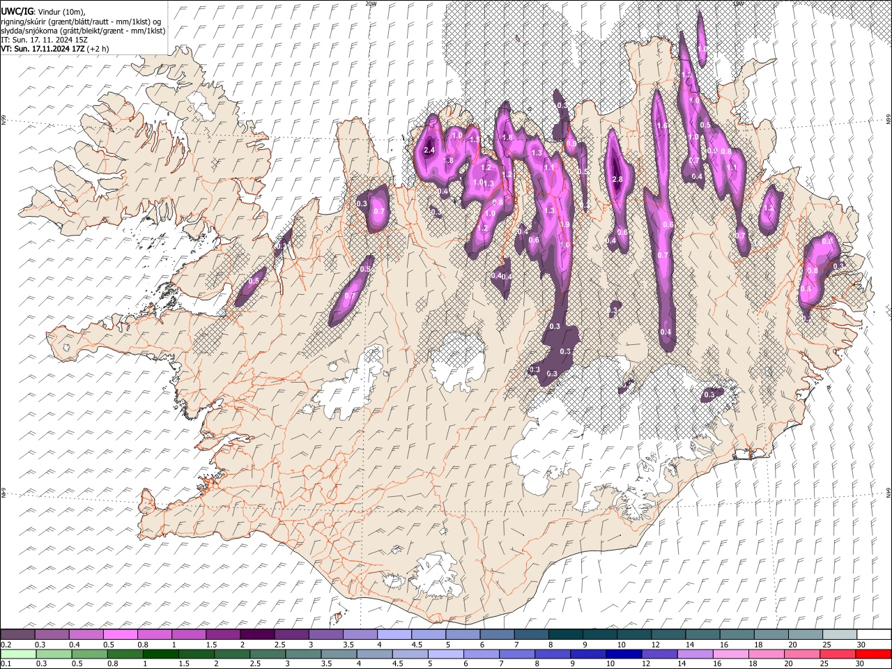Click the 20W longitude label at top edge
Screen dimensions: 892x669
tap(371, 3)
